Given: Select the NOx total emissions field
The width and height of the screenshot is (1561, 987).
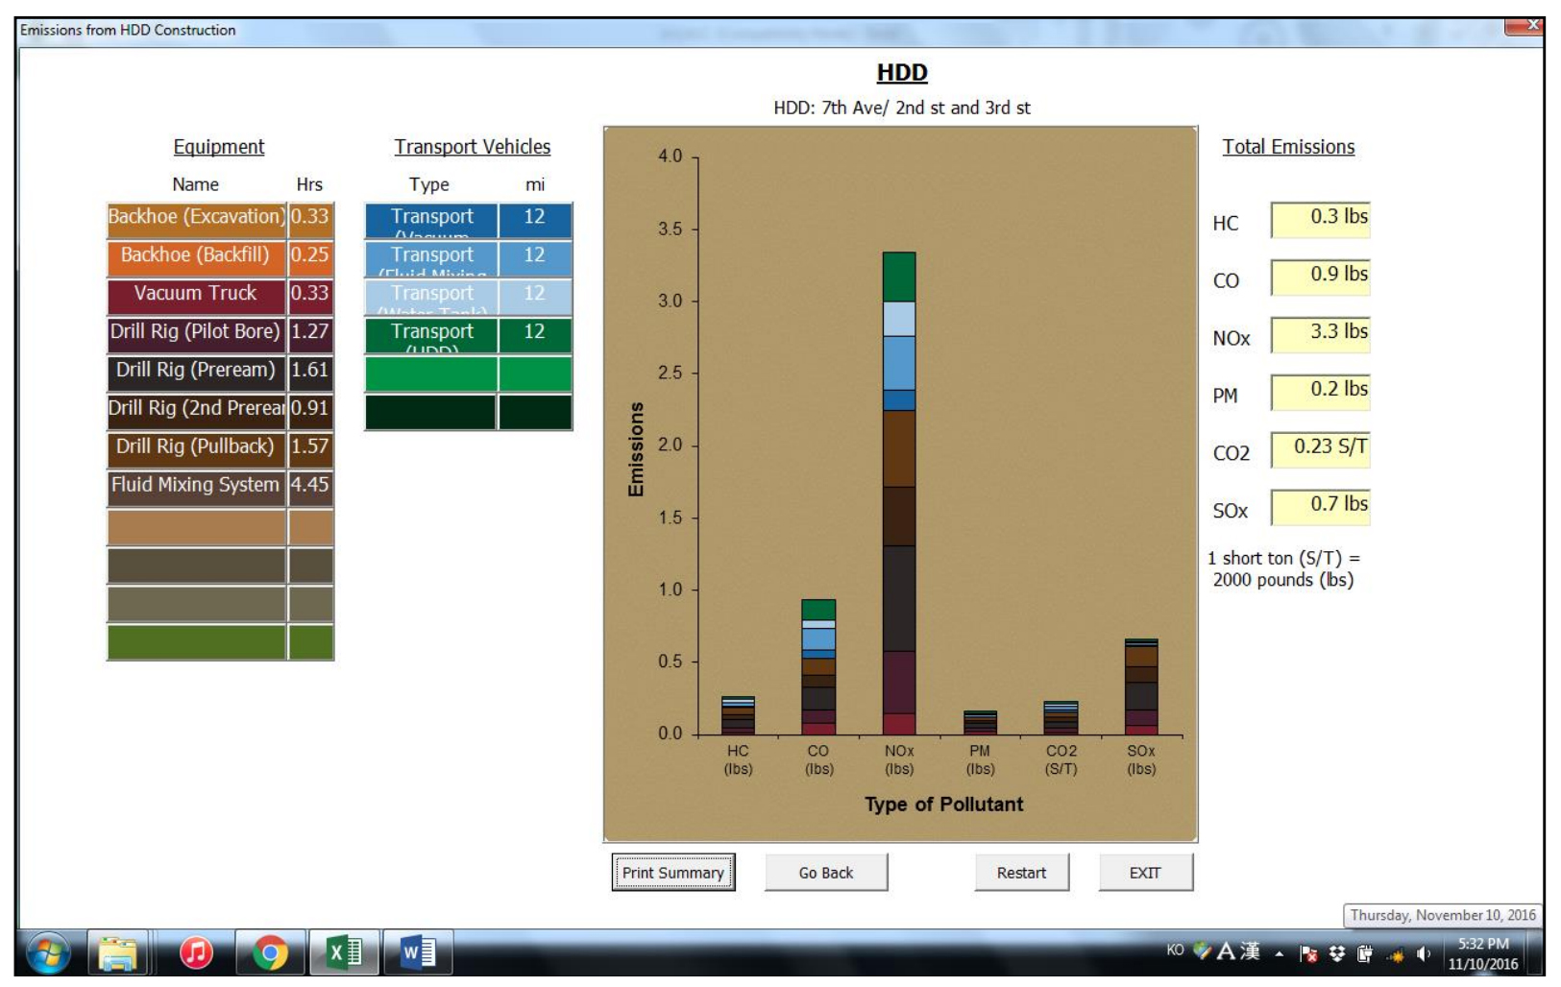Looking at the screenshot, I should pyautogui.click(x=1320, y=334).
